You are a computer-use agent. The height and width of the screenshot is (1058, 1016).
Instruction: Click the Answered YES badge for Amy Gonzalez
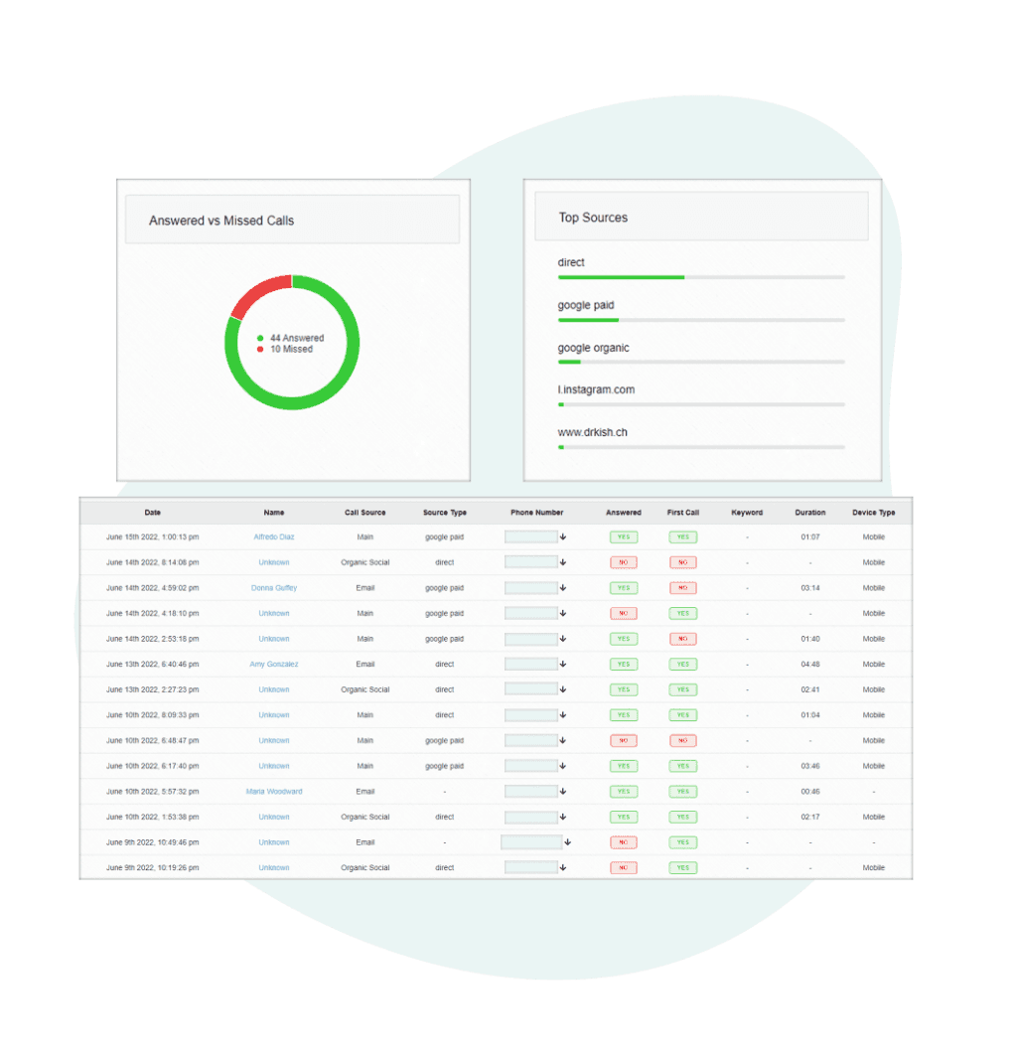(x=623, y=665)
